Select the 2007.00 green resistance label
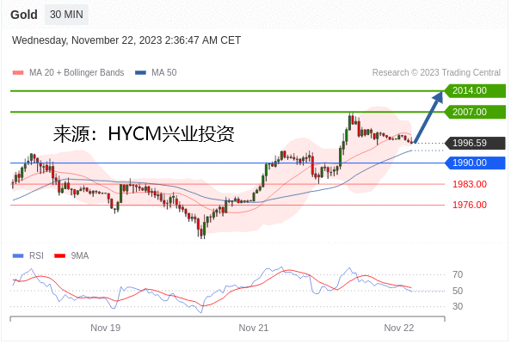 (x=475, y=112)
